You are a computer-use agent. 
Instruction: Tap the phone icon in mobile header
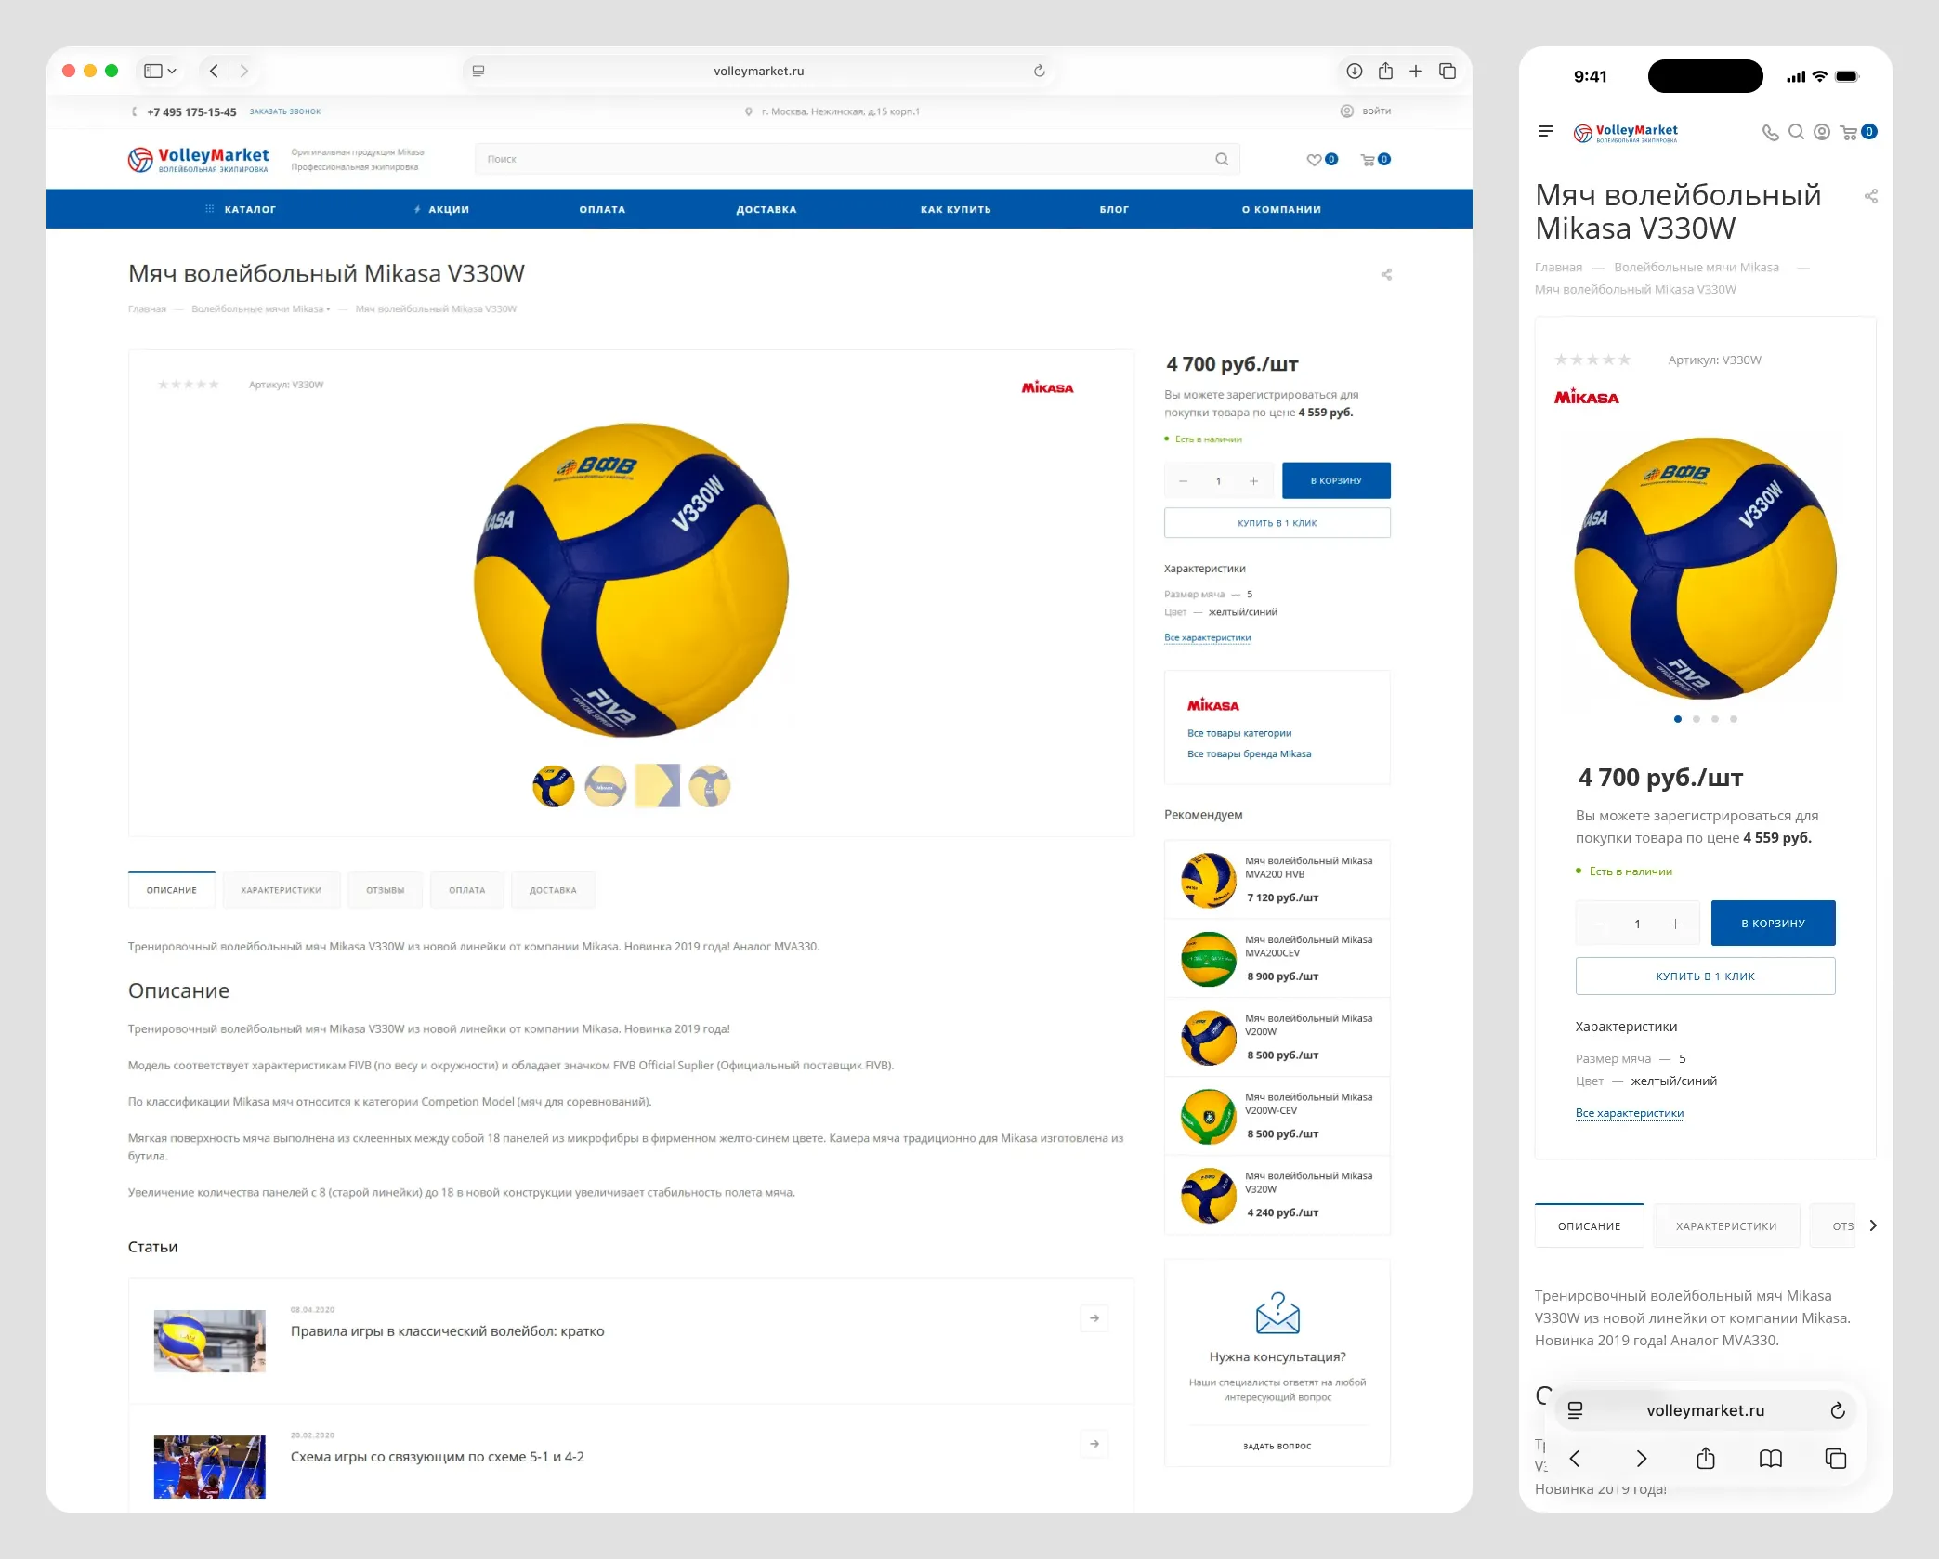tap(1770, 133)
